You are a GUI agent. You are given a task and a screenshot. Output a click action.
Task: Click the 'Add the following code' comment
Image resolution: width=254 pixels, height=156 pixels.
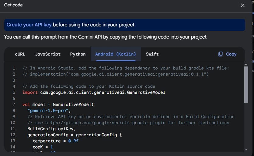[89, 86]
